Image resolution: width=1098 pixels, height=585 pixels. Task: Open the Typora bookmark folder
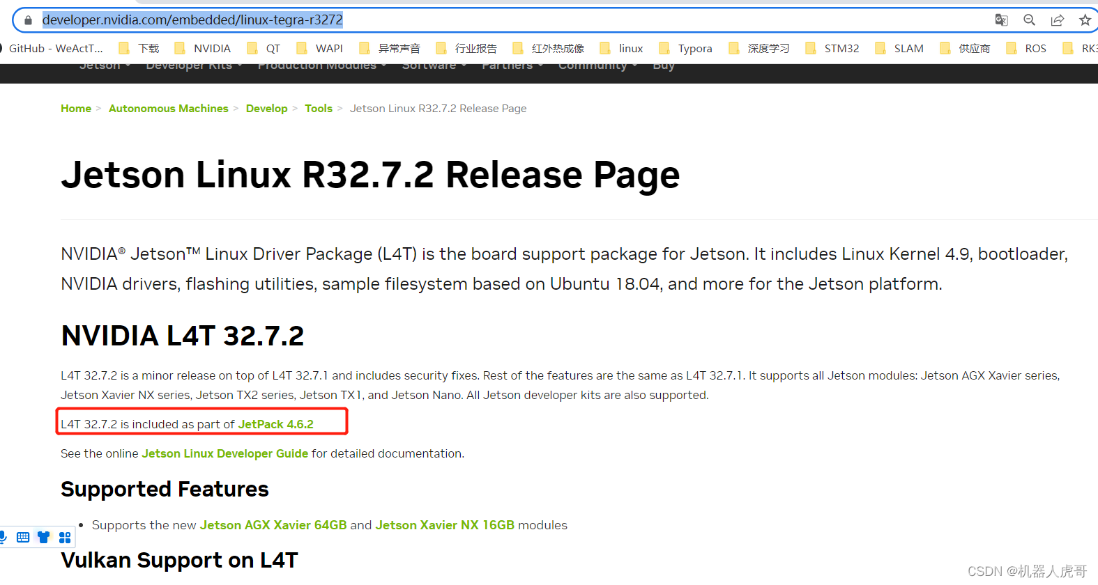[685, 48]
